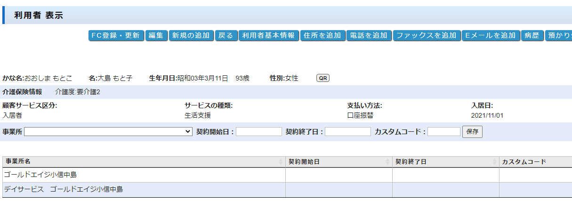Click 住所を追加 button
Image resolution: width=572 pixels, height=201 pixels.
322,36
